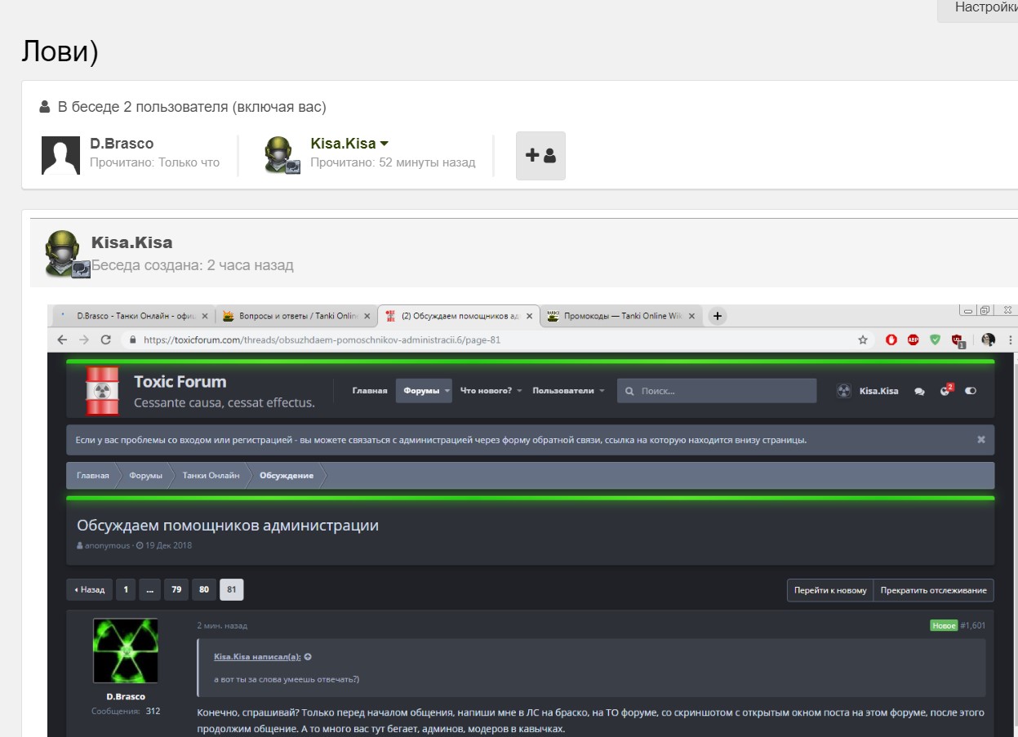Click the add user to conversation icon
Image resolution: width=1018 pixels, height=737 pixels.
pyautogui.click(x=540, y=155)
